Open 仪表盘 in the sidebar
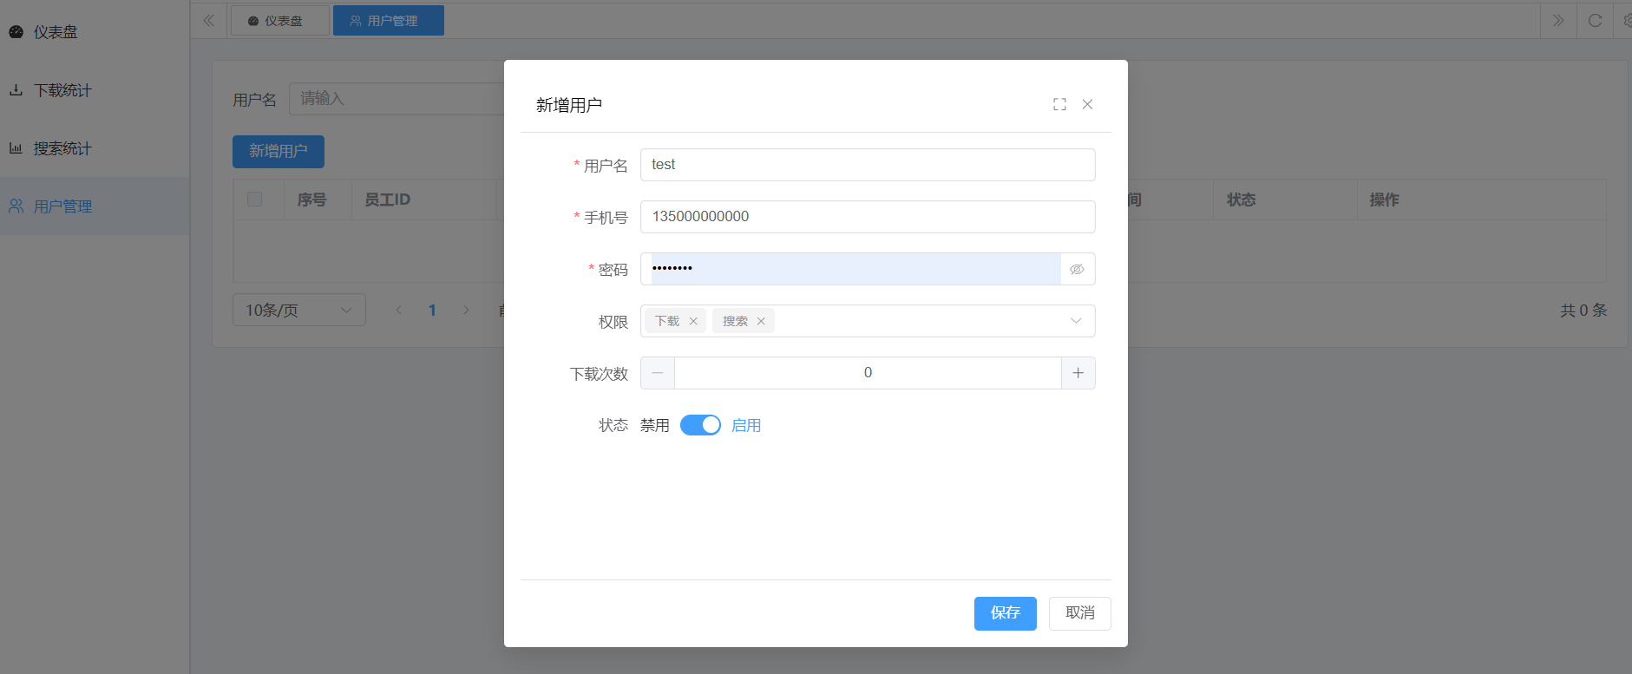1632x674 pixels. coord(95,32)
